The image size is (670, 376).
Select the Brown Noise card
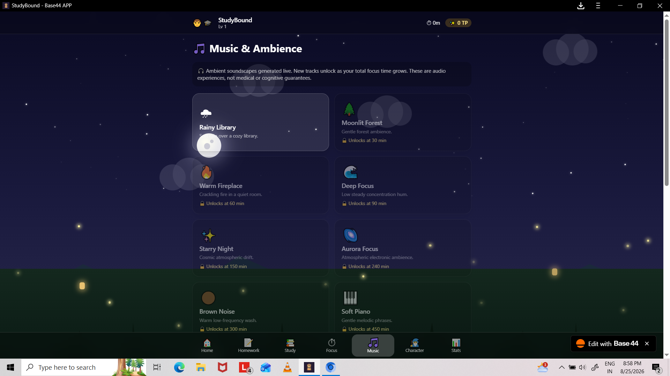point(260,307)
